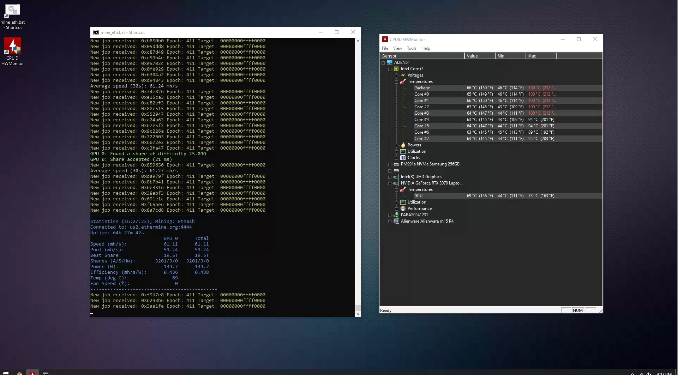Screen dimensions: 678x375
Task: Click the Max column header
Action: coord(541,56)
